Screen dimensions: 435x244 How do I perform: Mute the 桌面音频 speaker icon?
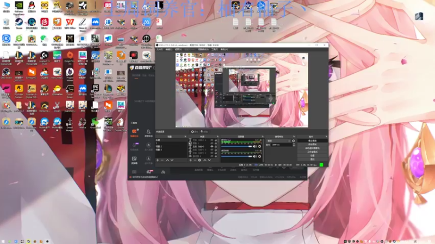pyautogui.click(x=254, y=157)
